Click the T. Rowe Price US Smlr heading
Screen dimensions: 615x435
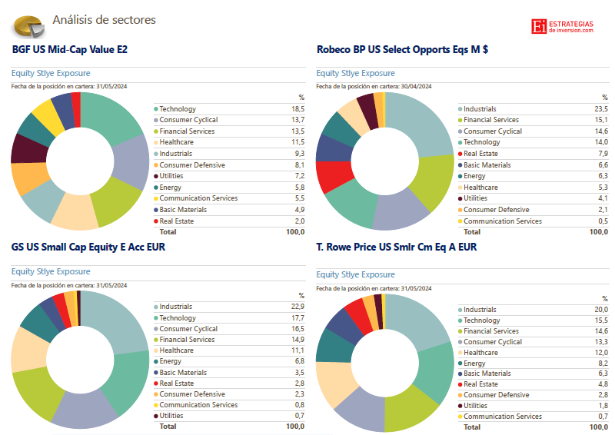(x=397, y=247)
